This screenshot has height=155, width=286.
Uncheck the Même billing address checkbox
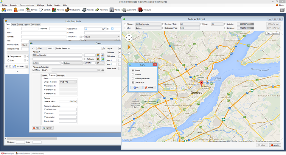coord(34,70)
